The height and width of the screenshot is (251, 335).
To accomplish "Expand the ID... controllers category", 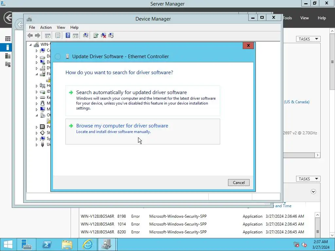I will point(37,92).
